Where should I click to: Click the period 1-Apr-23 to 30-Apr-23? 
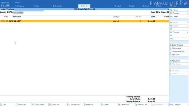(160, 12)
